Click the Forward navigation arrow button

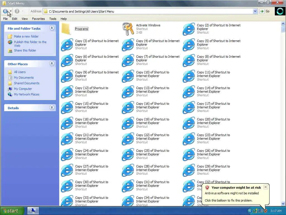17,11
